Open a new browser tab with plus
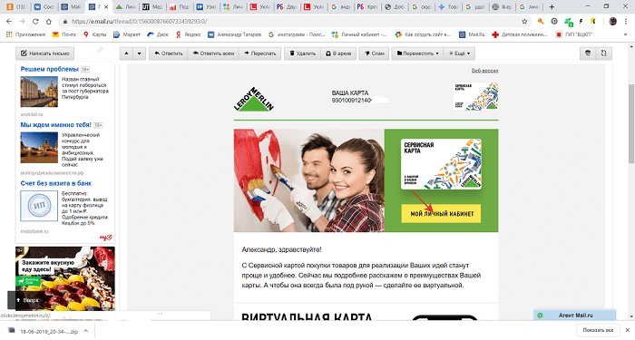The image size is (635, 340). tap(552, 6)
